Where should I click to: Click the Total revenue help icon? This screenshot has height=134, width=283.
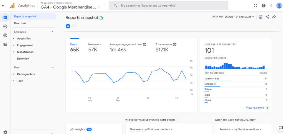coord(175,44)
